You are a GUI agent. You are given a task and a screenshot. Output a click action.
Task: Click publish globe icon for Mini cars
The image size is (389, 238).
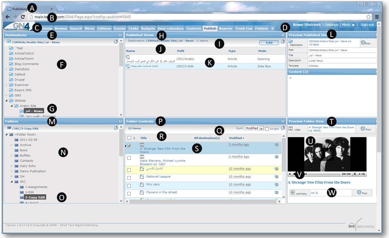pos(276,185)
